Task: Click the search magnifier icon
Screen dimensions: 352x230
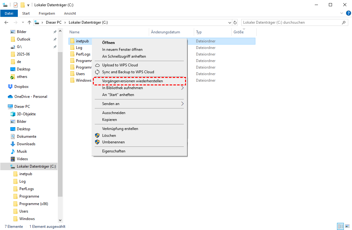Action: (x=344, y=22)
